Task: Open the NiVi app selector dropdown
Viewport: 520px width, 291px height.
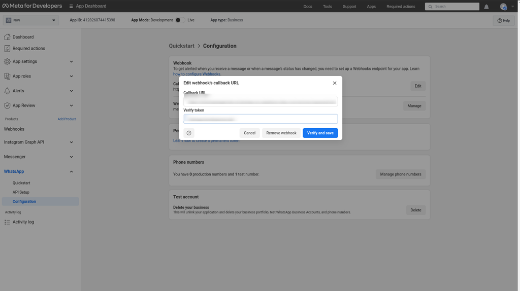Action: coord(31,20)
